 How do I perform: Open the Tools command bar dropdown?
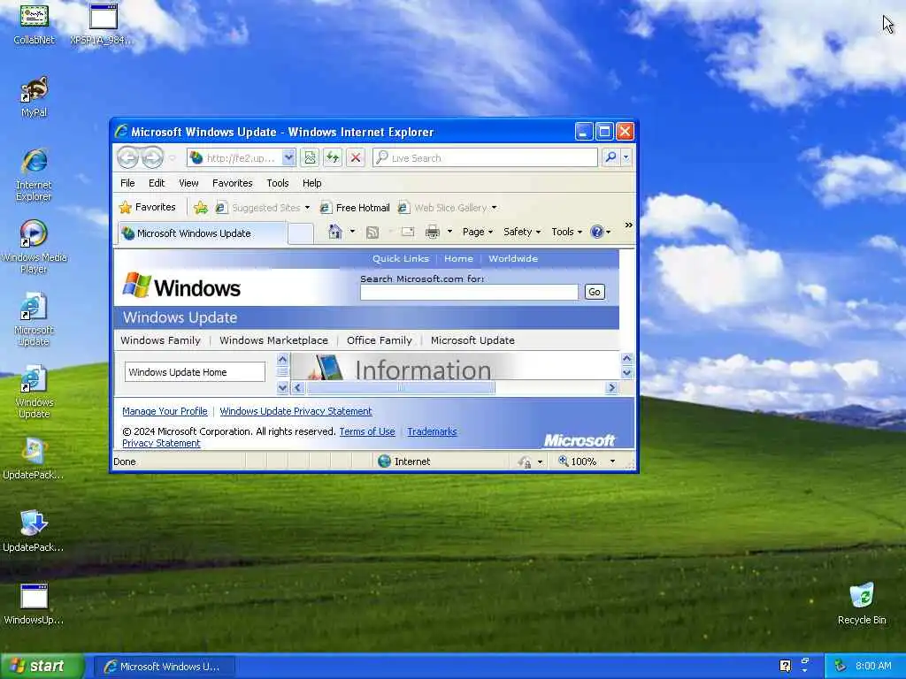click(566, 233)
